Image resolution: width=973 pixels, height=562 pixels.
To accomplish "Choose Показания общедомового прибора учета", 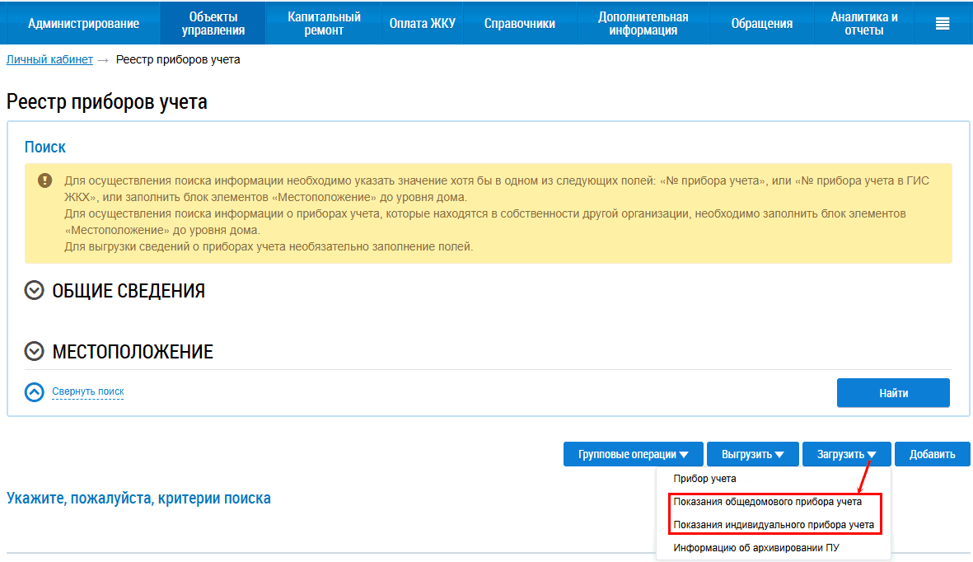I will pyautogui.click(x=767, y=501).
